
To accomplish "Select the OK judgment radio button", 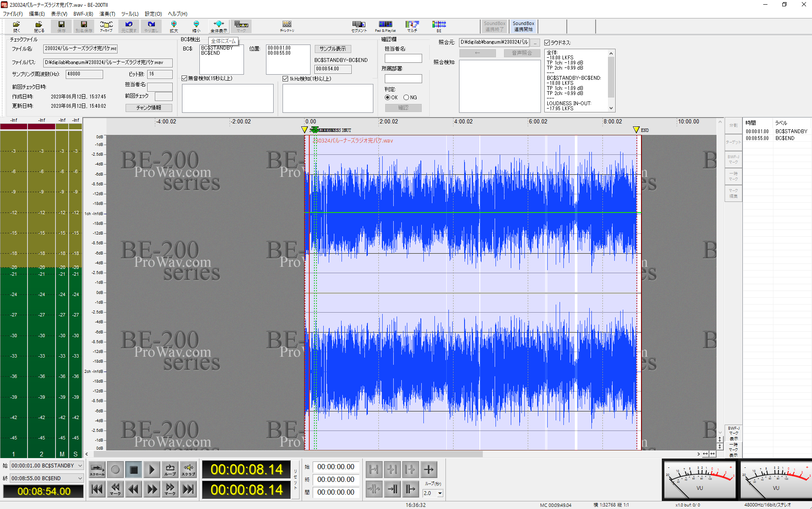I will click(387, 98).
